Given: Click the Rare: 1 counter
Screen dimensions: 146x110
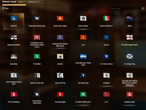Looking at the screenshot, I should point(21,2).
